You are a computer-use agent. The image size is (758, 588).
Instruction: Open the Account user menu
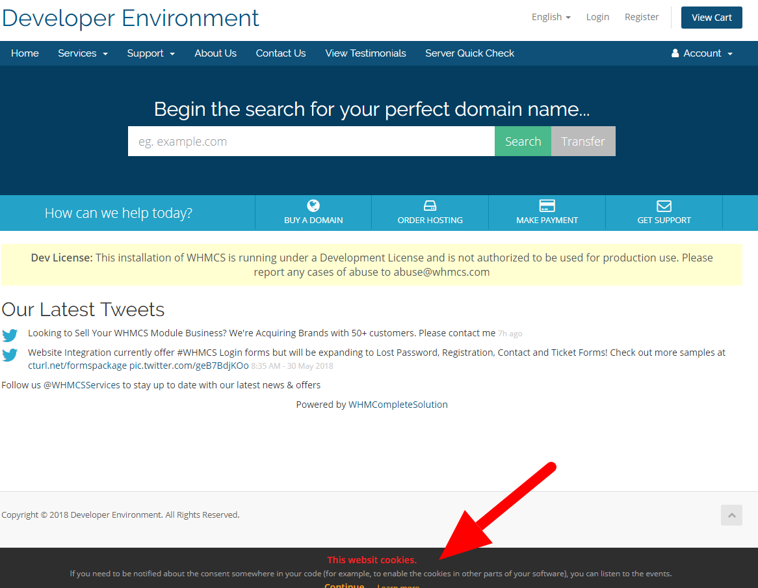coord(702,53)
